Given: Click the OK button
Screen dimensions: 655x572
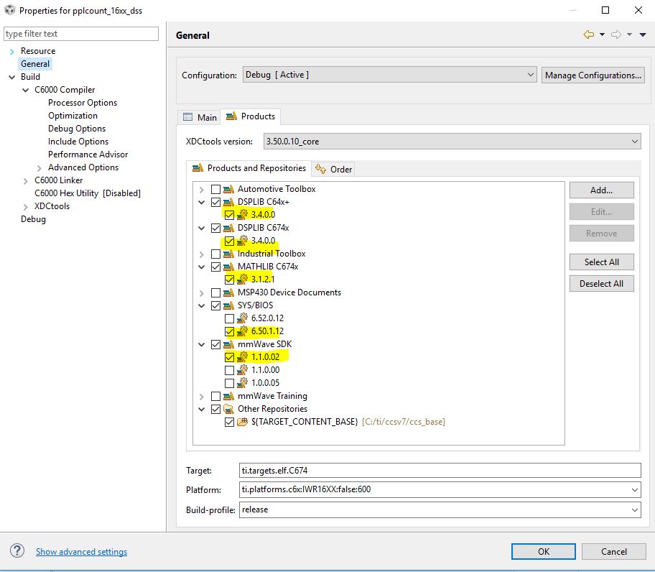Looking at the screenshot, I should (544, 552).
